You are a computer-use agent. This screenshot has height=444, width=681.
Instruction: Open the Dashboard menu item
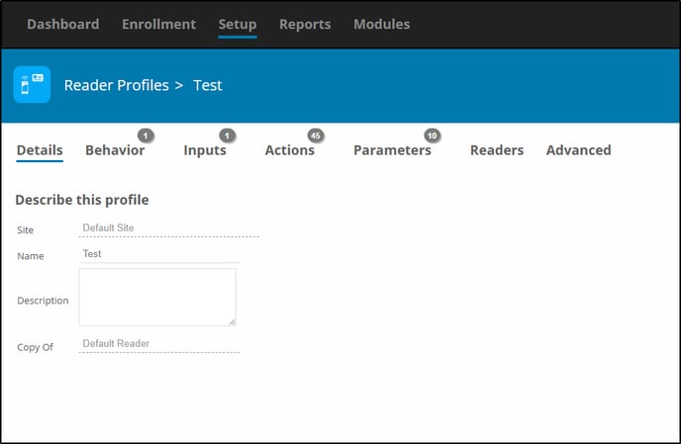point(63,24)
